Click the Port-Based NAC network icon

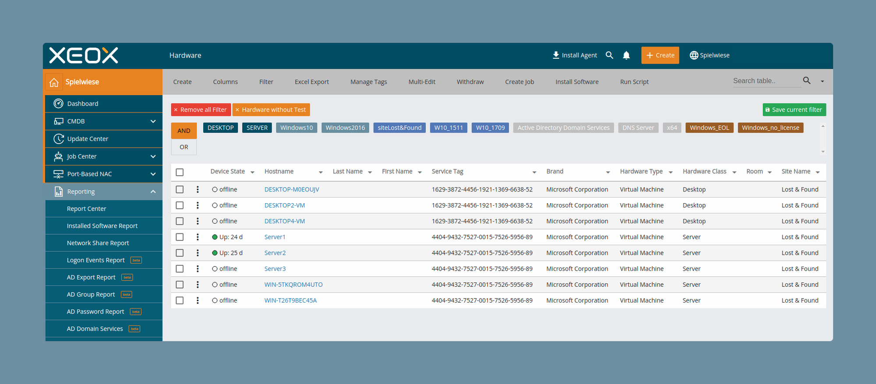(x=58, y=174)
